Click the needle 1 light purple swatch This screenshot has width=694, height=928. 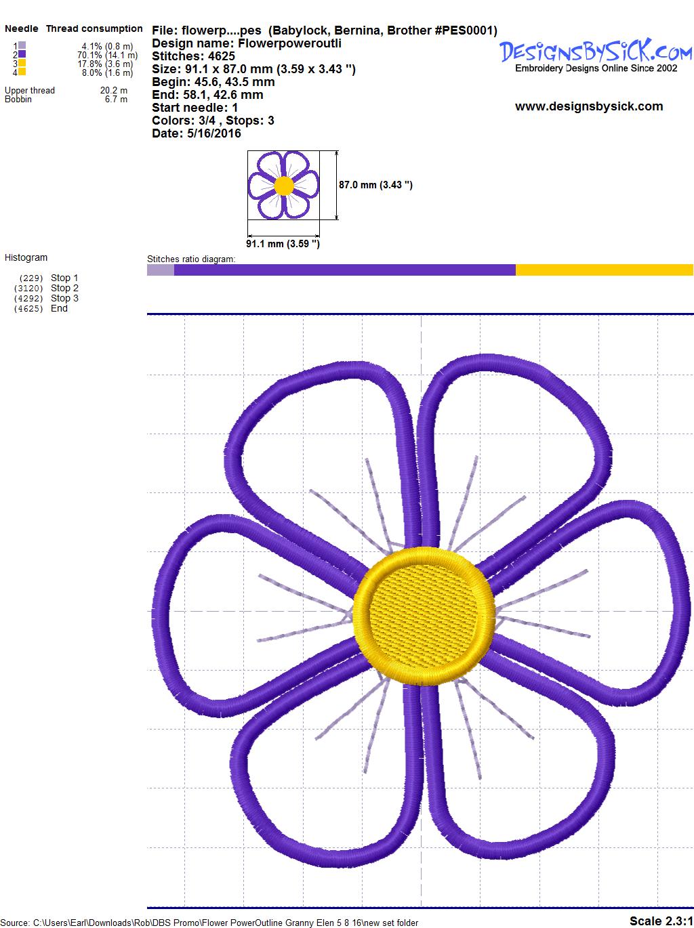(22, 46)
